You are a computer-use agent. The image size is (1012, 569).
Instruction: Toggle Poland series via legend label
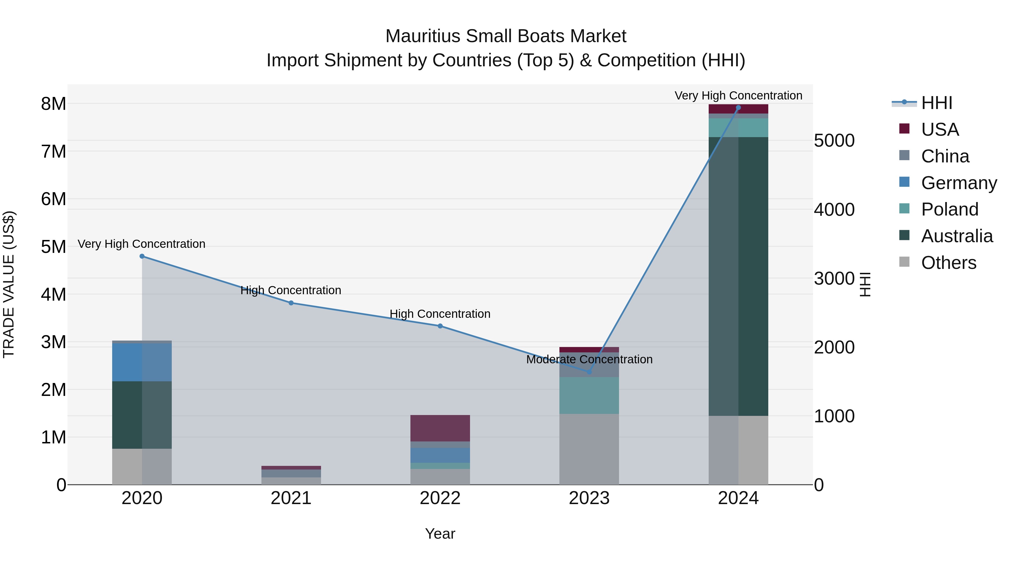(950, 209)
